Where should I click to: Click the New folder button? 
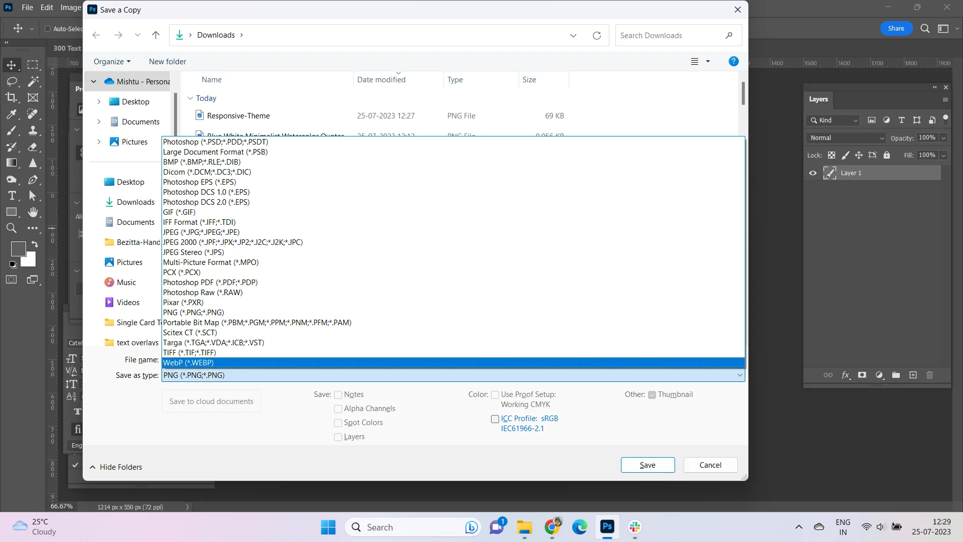[168, 61]
